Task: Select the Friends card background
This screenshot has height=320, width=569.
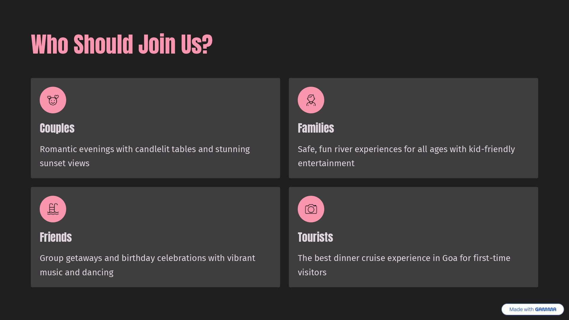Action: point(155,237)
